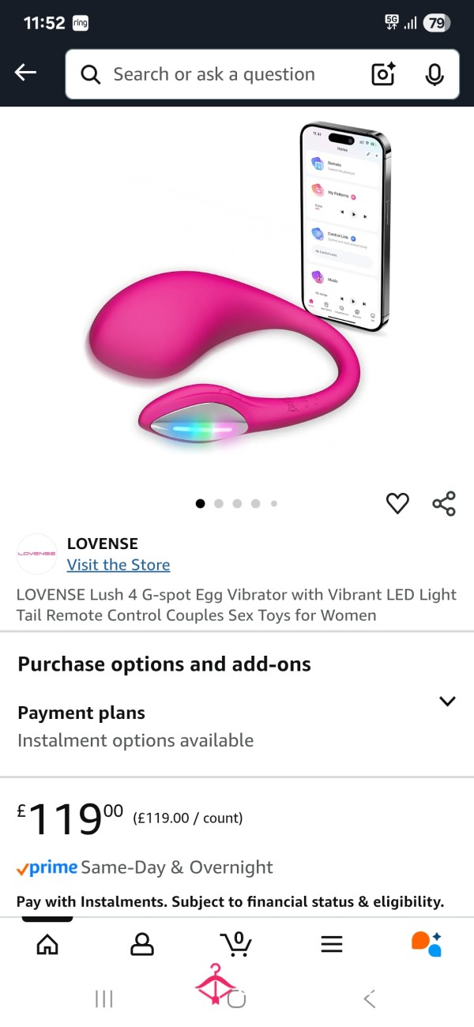Add item to wishlist with heart icon
The height and width of the screenshot is (1027, 474).
click(x=397, y=503)
